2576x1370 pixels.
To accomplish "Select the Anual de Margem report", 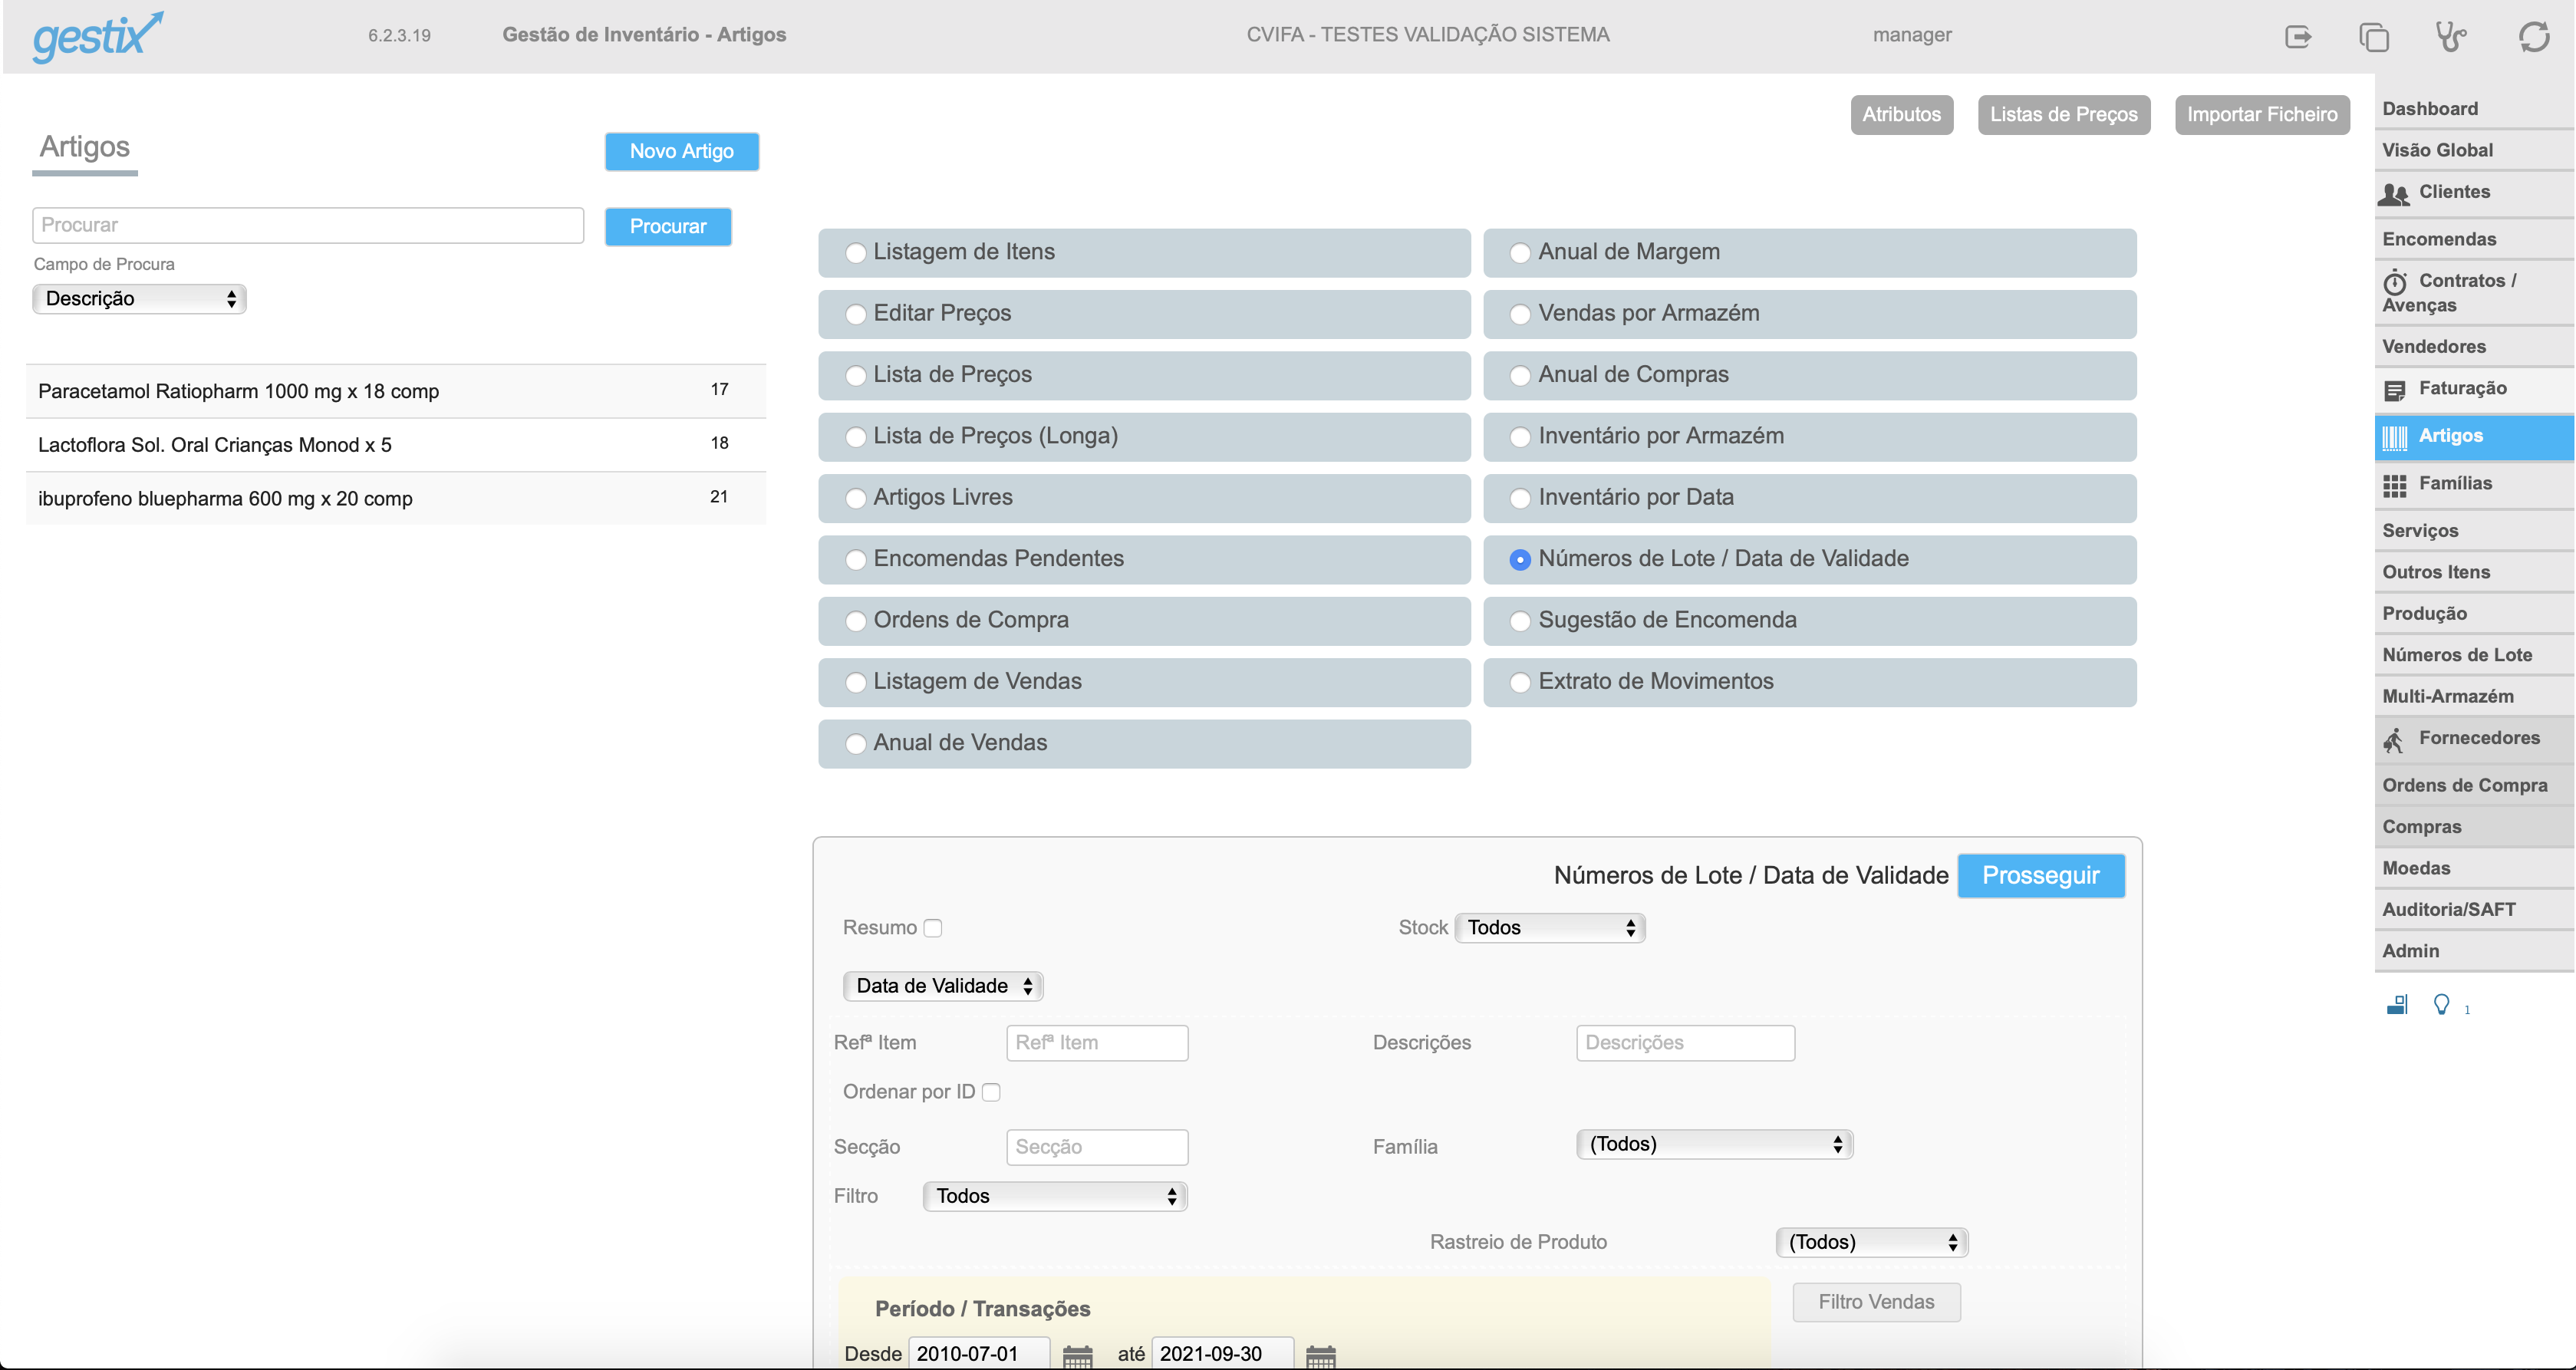I will (1520, 253).
